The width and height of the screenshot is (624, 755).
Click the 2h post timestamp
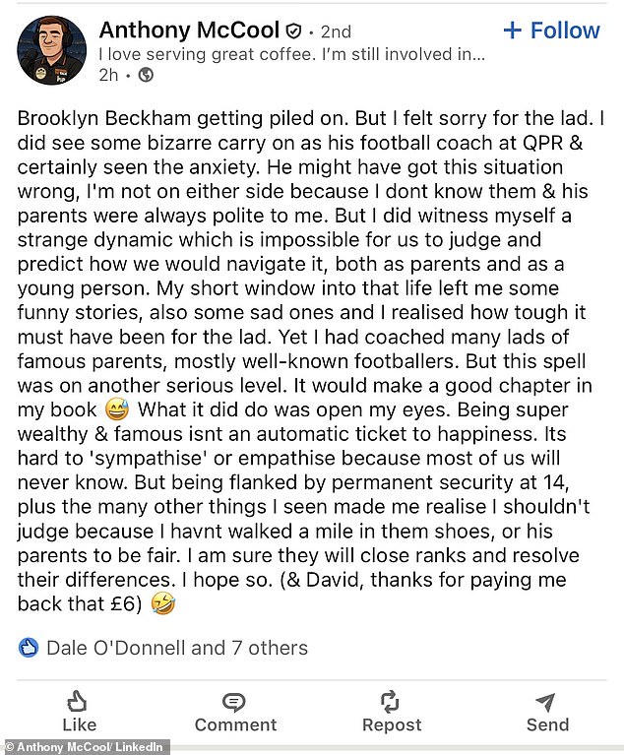[x=110, y=75]
